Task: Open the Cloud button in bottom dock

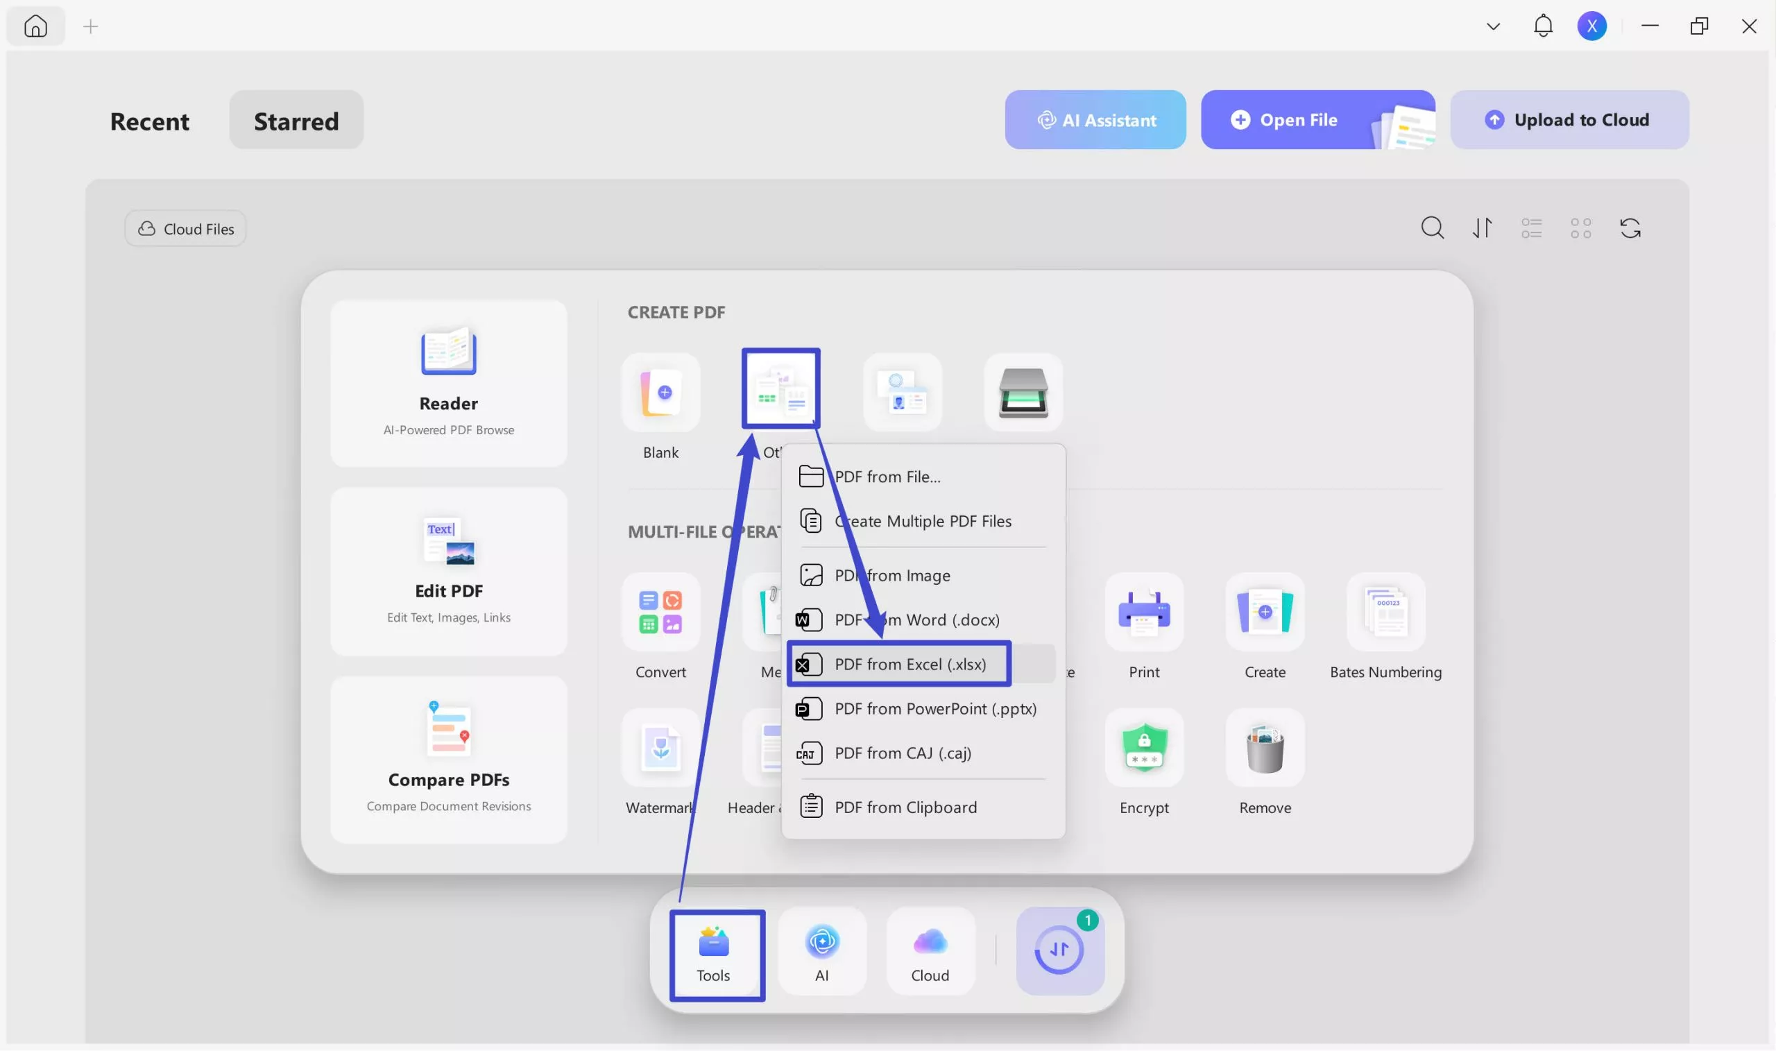Action: (930, 951)
